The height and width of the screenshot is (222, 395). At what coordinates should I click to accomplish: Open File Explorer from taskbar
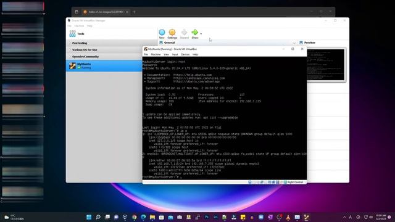pos(152,217)
